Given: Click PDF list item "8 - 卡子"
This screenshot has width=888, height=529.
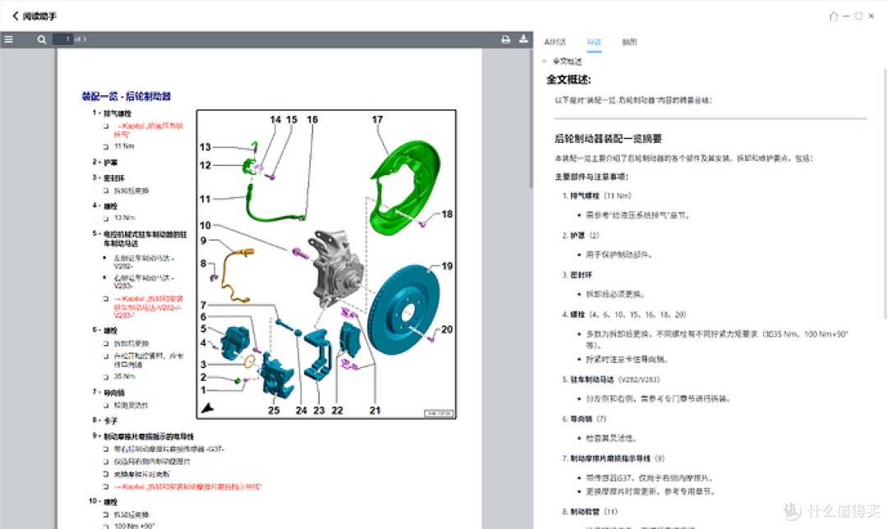Looking at the screenshot, I should coord(105,421).
